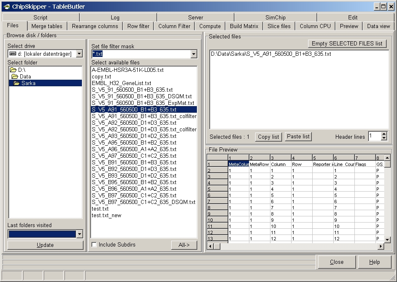This screenshot has height=282, width=397.
Task: Click the Header lines input field
Action: coord(374,136)
